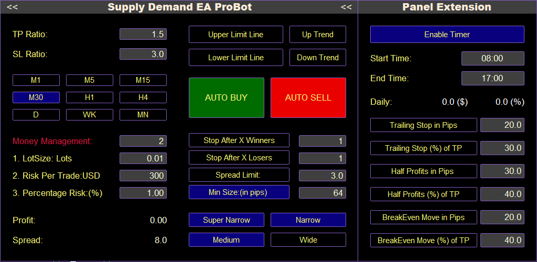Enable BreakEven Move in Pips
Viewport: 537px width, 262px height.
[x=423, y=217]
